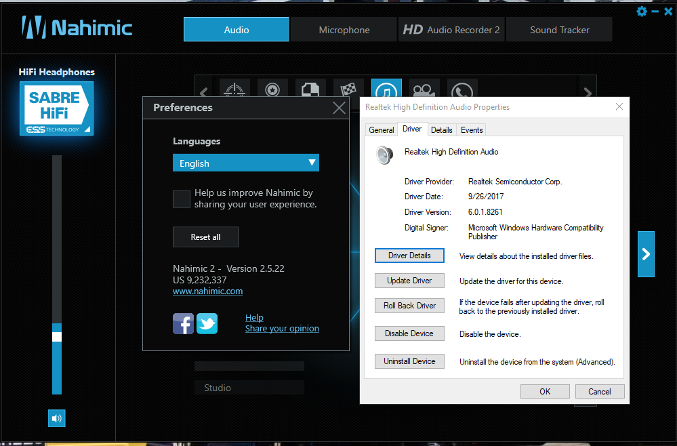Click the Driver Details button
Screen dimensions: 677x446
tap(409, 256)
